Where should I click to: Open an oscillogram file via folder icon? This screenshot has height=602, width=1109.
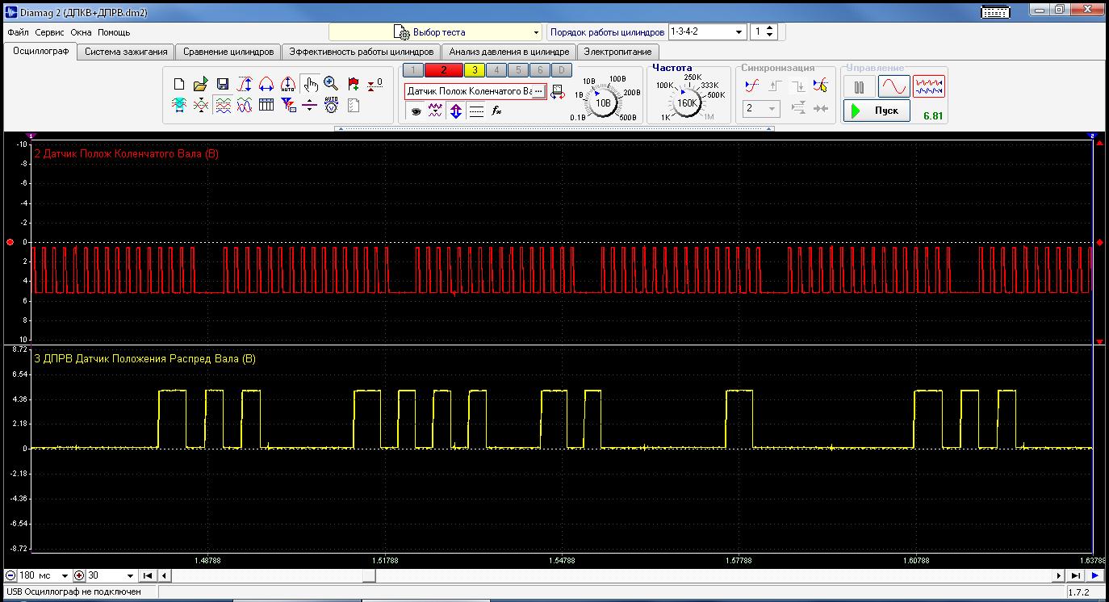(201, 84)
